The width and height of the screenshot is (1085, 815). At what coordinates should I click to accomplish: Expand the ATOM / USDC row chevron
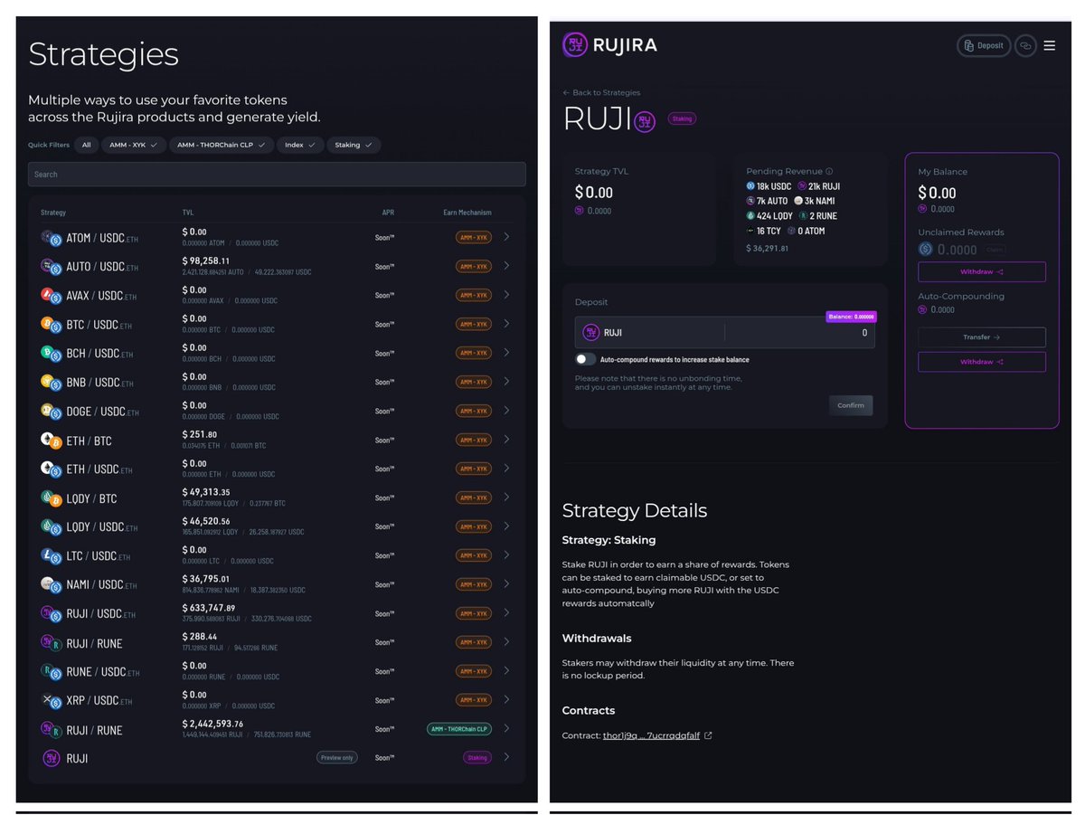506,237
